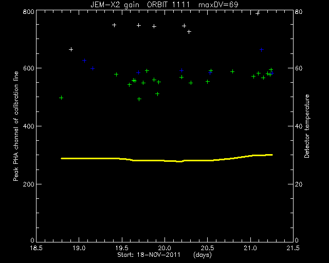Click the high blue cross near x 21.1
This screenshot has width=329, height=263.
point(262,50)
